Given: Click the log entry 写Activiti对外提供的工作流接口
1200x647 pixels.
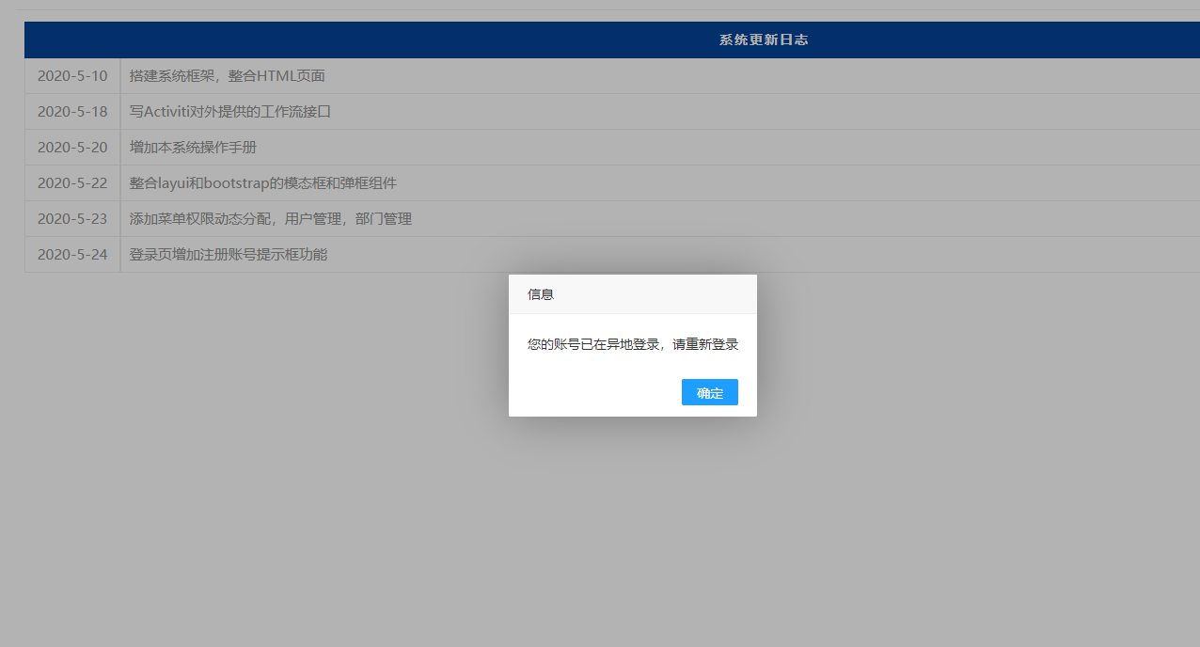Looking at the screenshot, I should point(230,112).
